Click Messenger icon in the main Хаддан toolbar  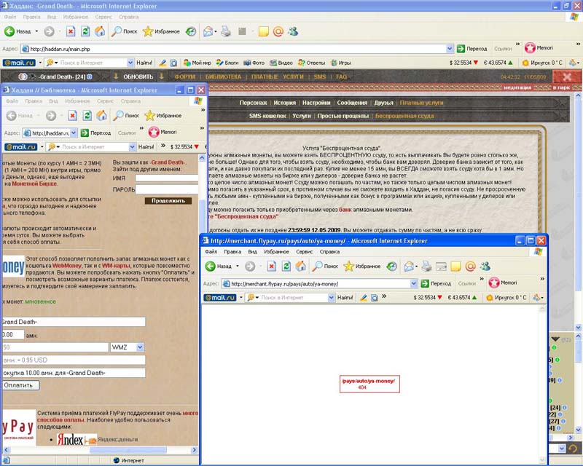point(293,31)
